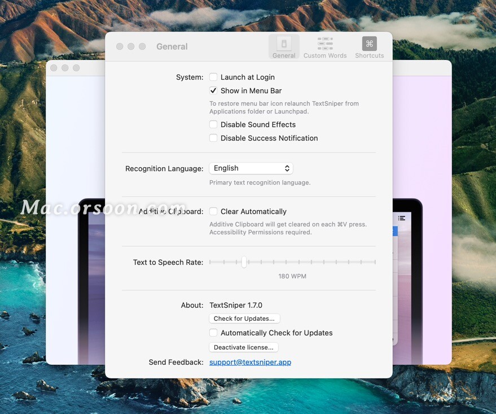Open the Recognition Language dropdown
496x414 pixels.
[251, 168]
